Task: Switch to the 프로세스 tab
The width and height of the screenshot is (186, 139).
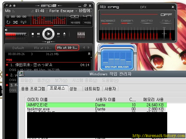Action: [58, 88]
